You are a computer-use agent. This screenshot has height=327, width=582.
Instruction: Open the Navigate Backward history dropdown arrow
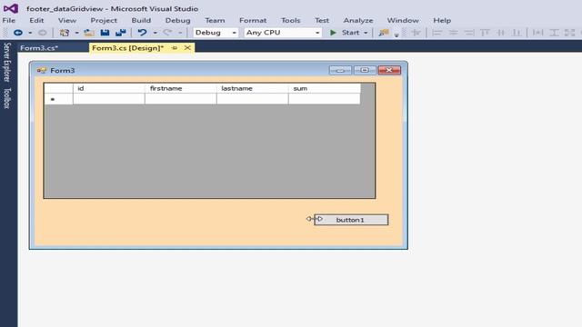(x=30, y=33)
